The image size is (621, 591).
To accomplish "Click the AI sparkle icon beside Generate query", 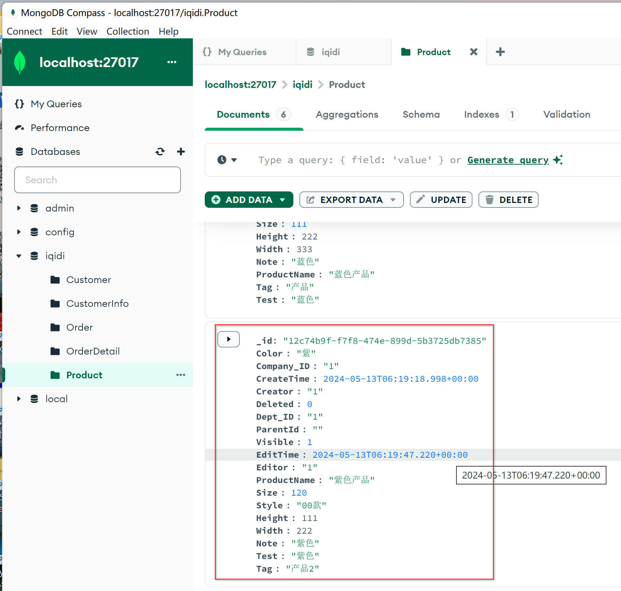I will click(x=558, y=160).
